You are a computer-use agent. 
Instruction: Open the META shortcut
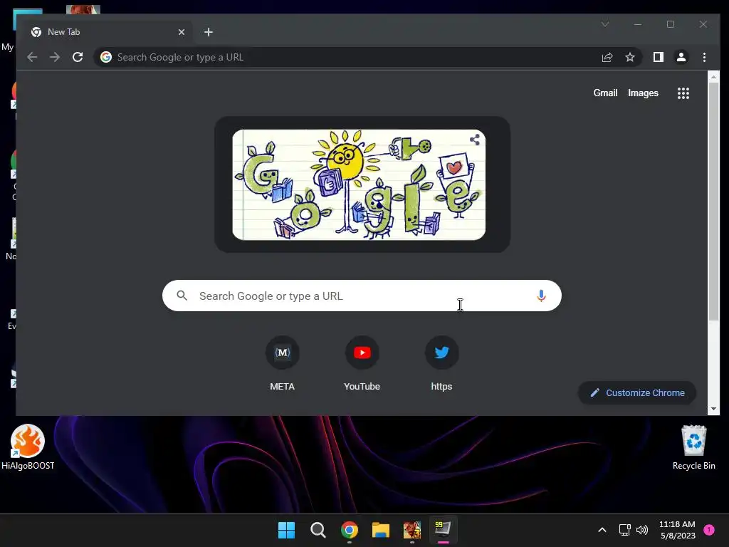282,364
